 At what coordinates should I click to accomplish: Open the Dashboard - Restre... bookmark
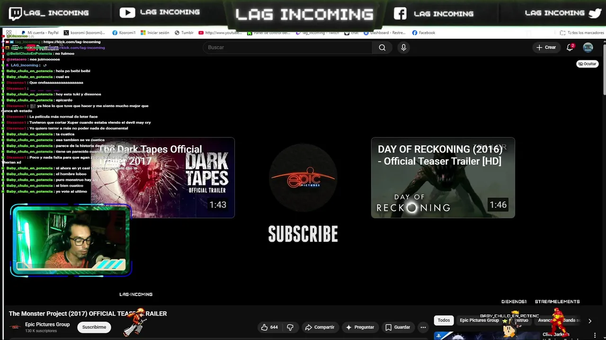click(x=384, y=33)
